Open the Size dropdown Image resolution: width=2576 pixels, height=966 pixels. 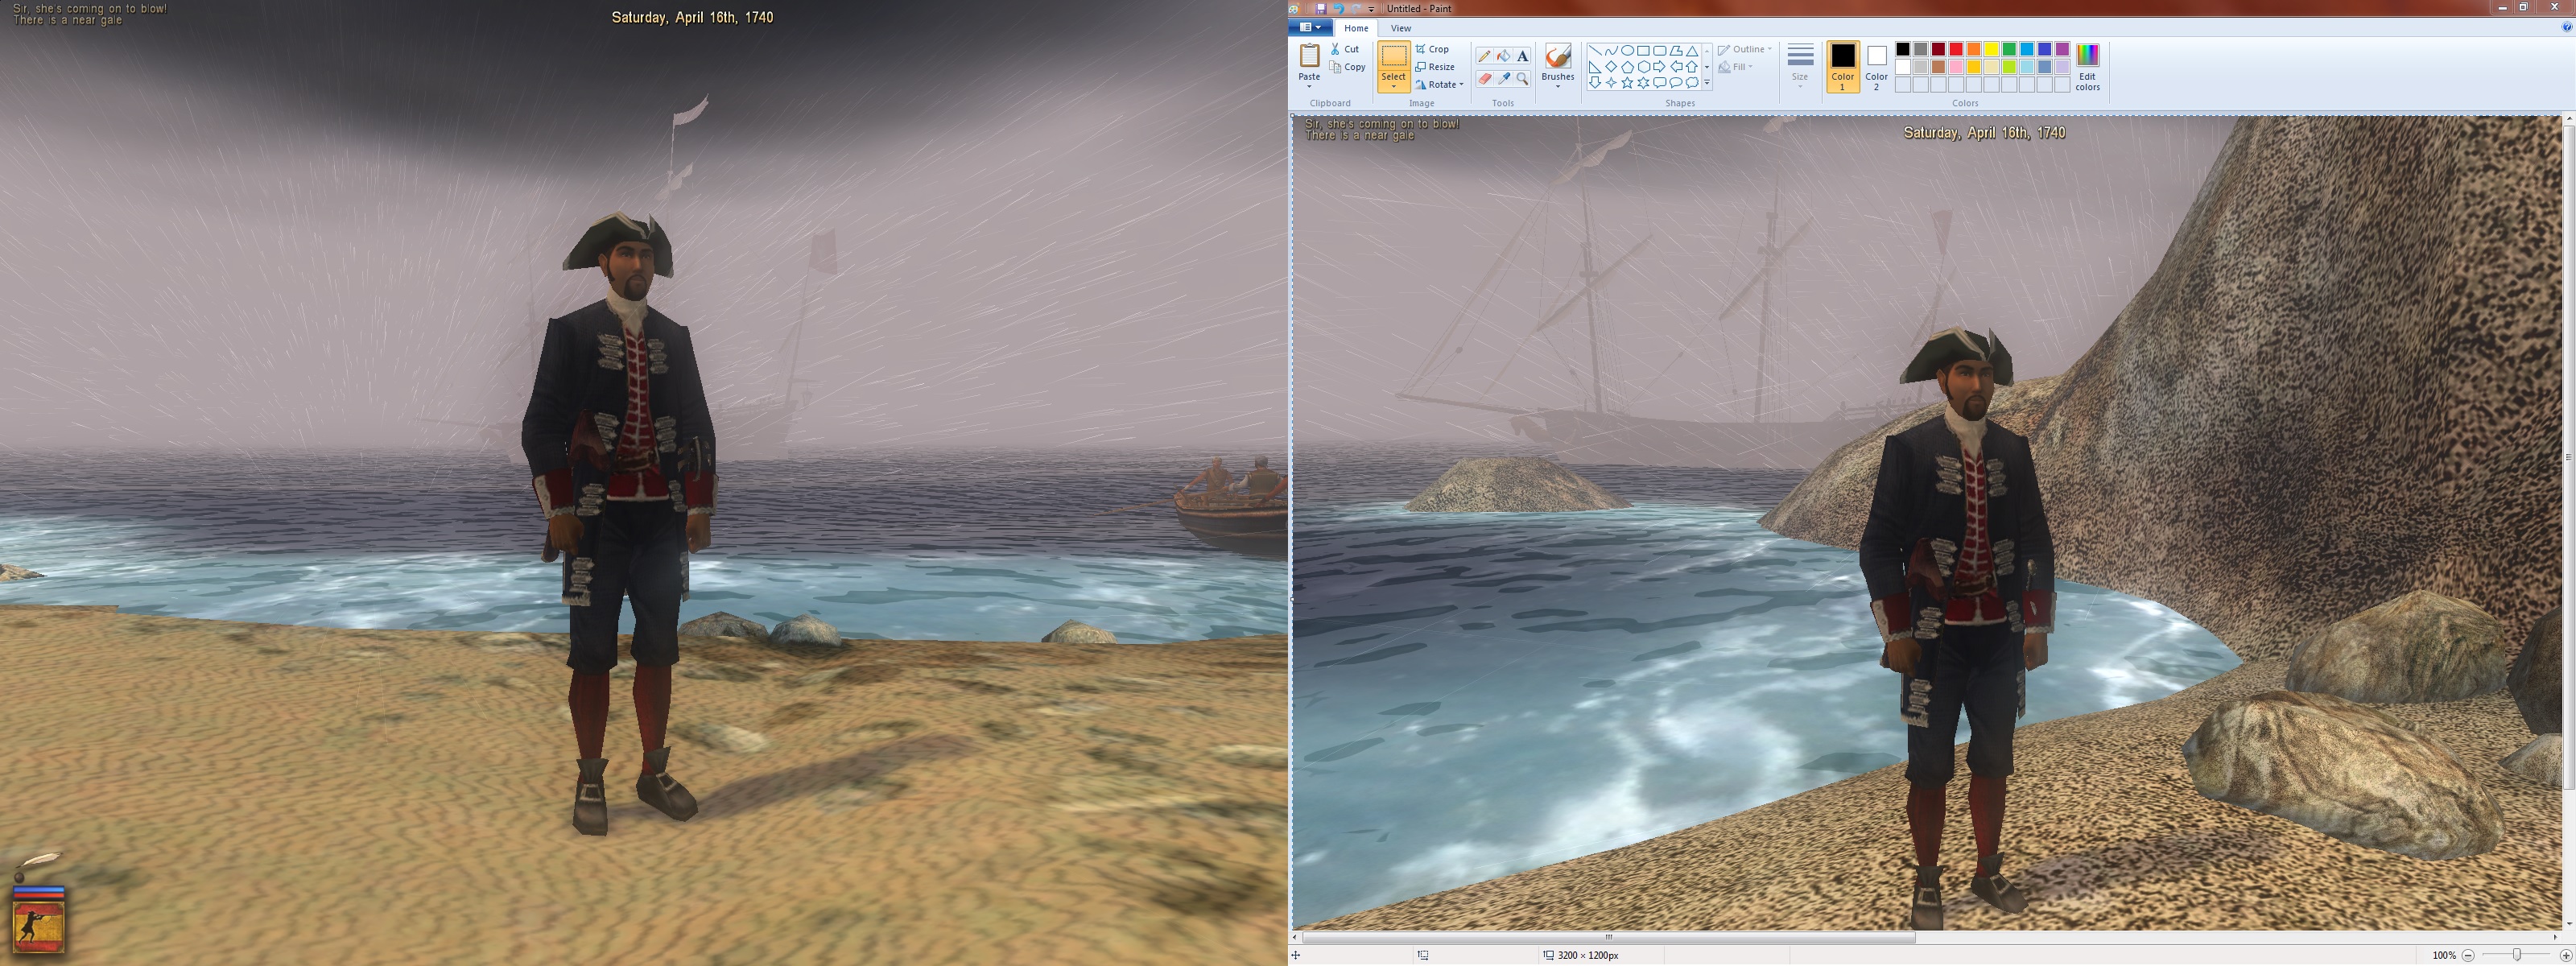1800,66
